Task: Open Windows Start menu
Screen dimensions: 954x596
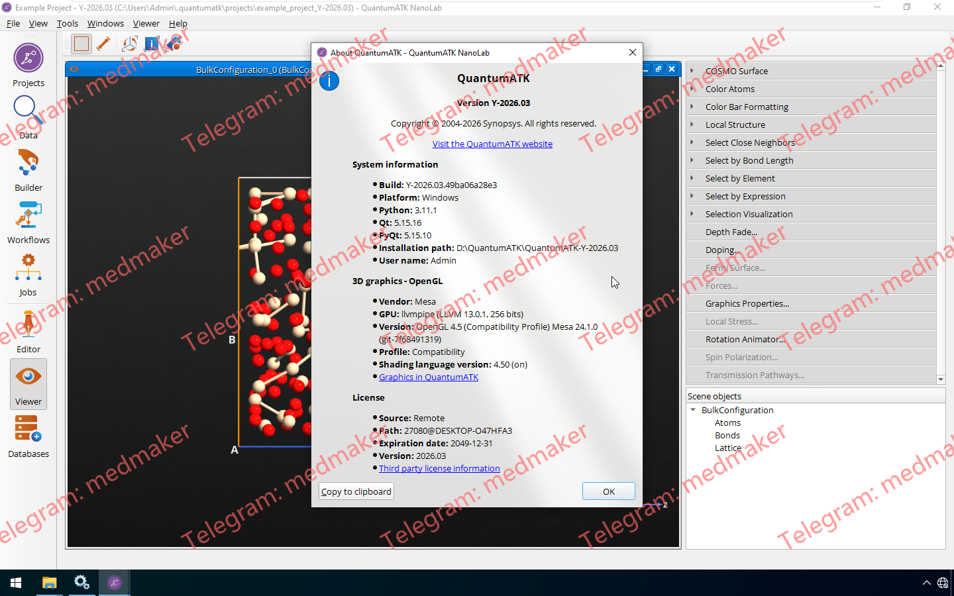Action: (16, 583)
